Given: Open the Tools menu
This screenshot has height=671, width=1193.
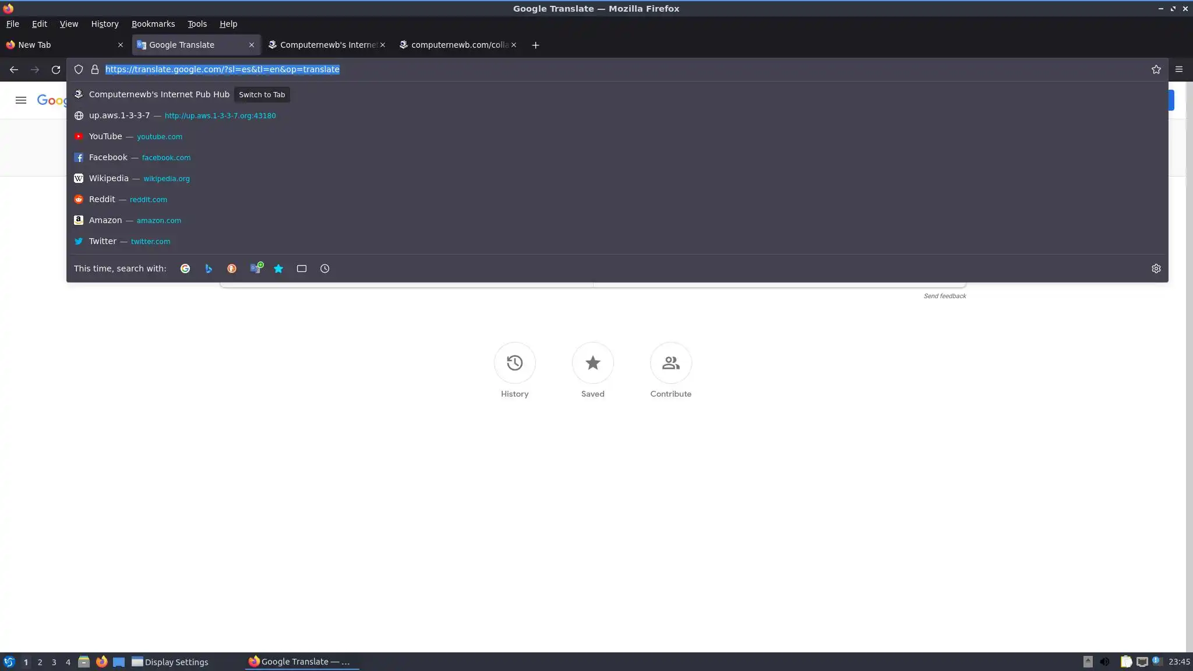Looking at the screenshot, I should point(197,24).
